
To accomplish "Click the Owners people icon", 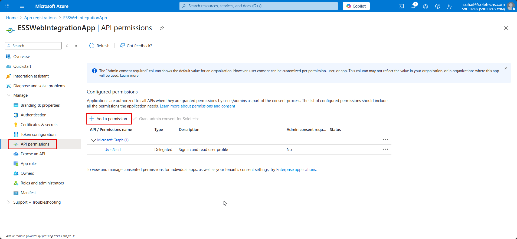I will pos(16,173).
